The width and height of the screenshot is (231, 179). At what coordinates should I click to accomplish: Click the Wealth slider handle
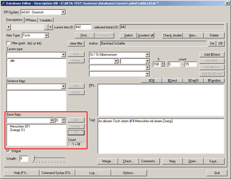pos(33,158)
